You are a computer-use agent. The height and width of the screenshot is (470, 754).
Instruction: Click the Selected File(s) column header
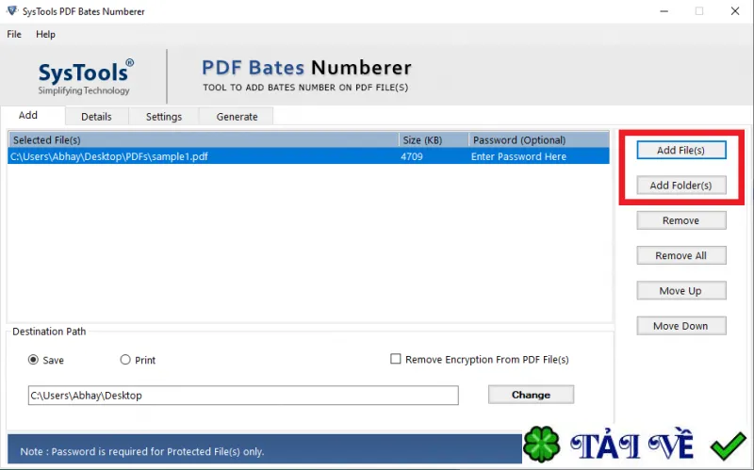[204, 139]
